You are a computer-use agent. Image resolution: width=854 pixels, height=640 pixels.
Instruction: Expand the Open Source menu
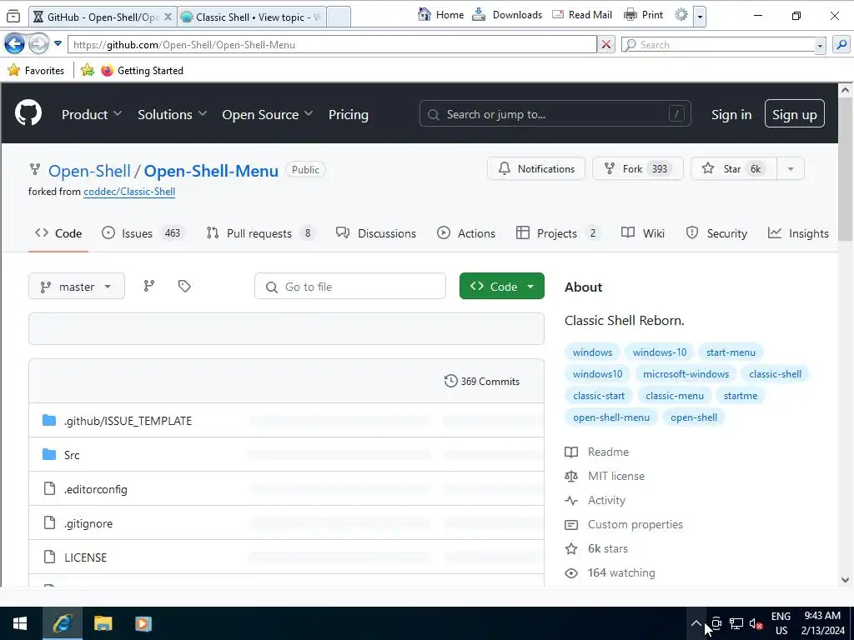coord(268,114)
